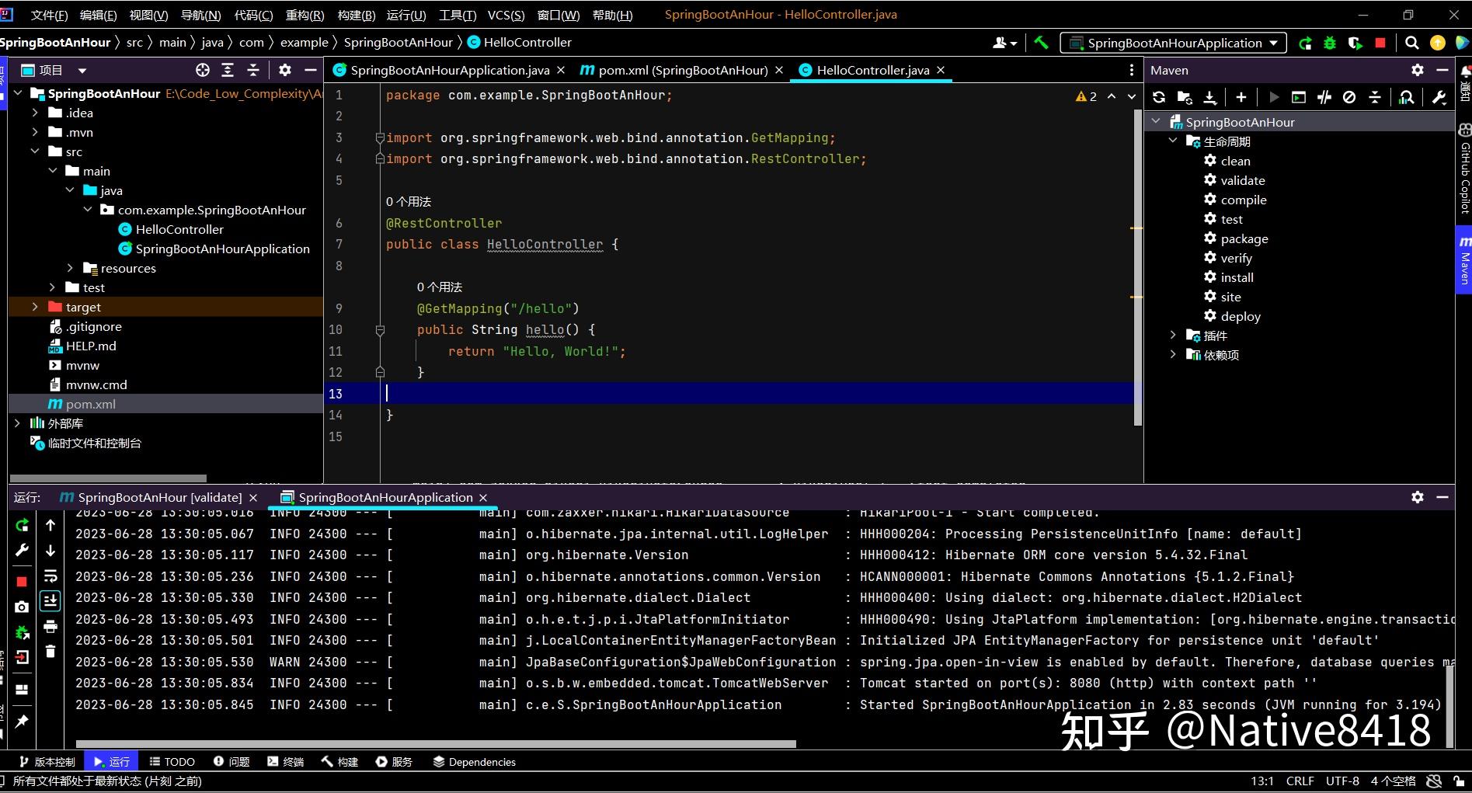Print the Run console output

(x=50, y=626)
